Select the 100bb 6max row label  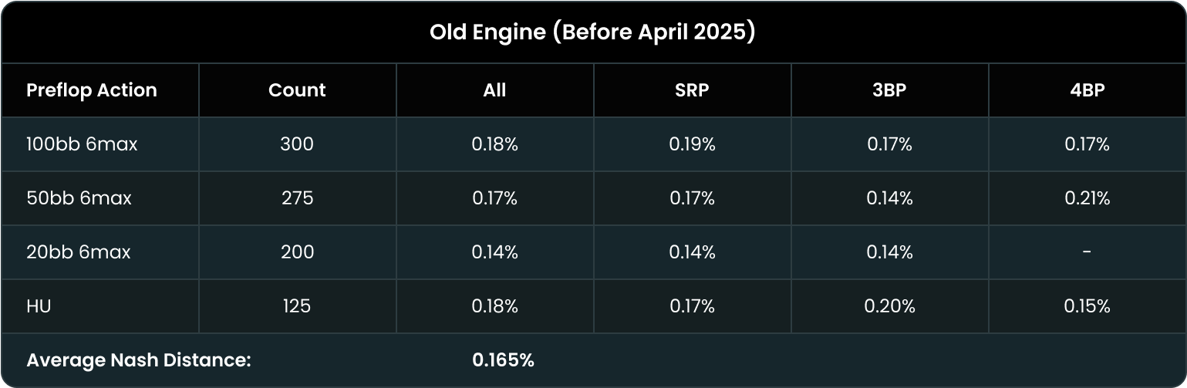coord(82,144)
